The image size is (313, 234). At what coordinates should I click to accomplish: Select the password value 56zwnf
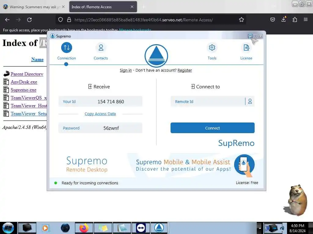pyautogui.click(x=111, y=128)
